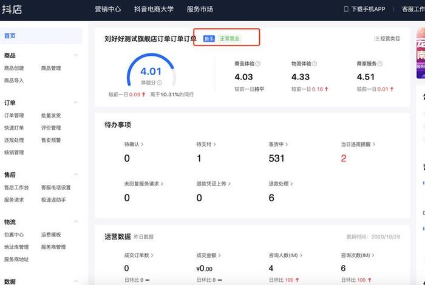Open 客服电话设置

tap(56, 187)
